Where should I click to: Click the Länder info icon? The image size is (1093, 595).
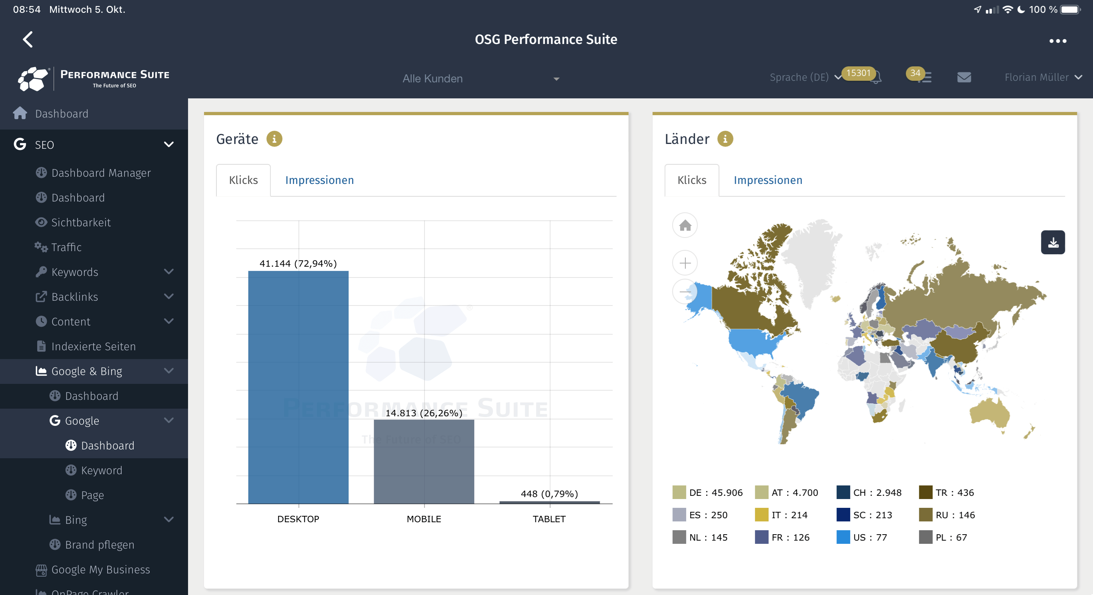point(725,139)
